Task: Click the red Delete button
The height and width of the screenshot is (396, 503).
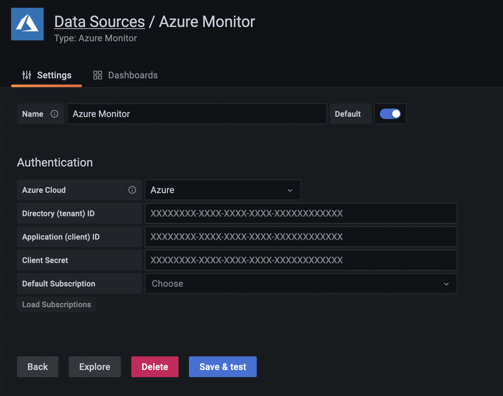Action: 155,367
